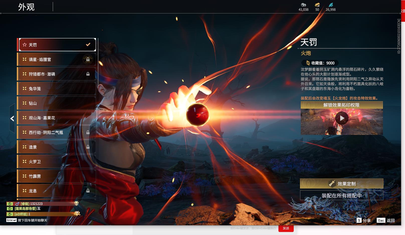Screen dimensions: 405x235
Task: Click the channel icon beside [睿龍]:1321223
Action: pyautogui.click(x=10, y=204)
